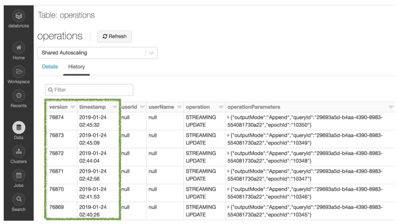Click into the Filter input field
Image resolution: width=398 pixels, height=224 pixels.
pyautogui.click(x=89, y=90)
